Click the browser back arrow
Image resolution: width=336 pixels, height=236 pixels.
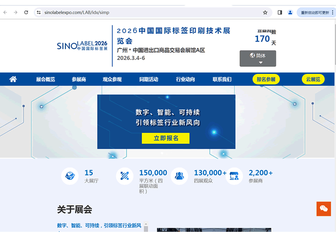[x=5, y=13]
